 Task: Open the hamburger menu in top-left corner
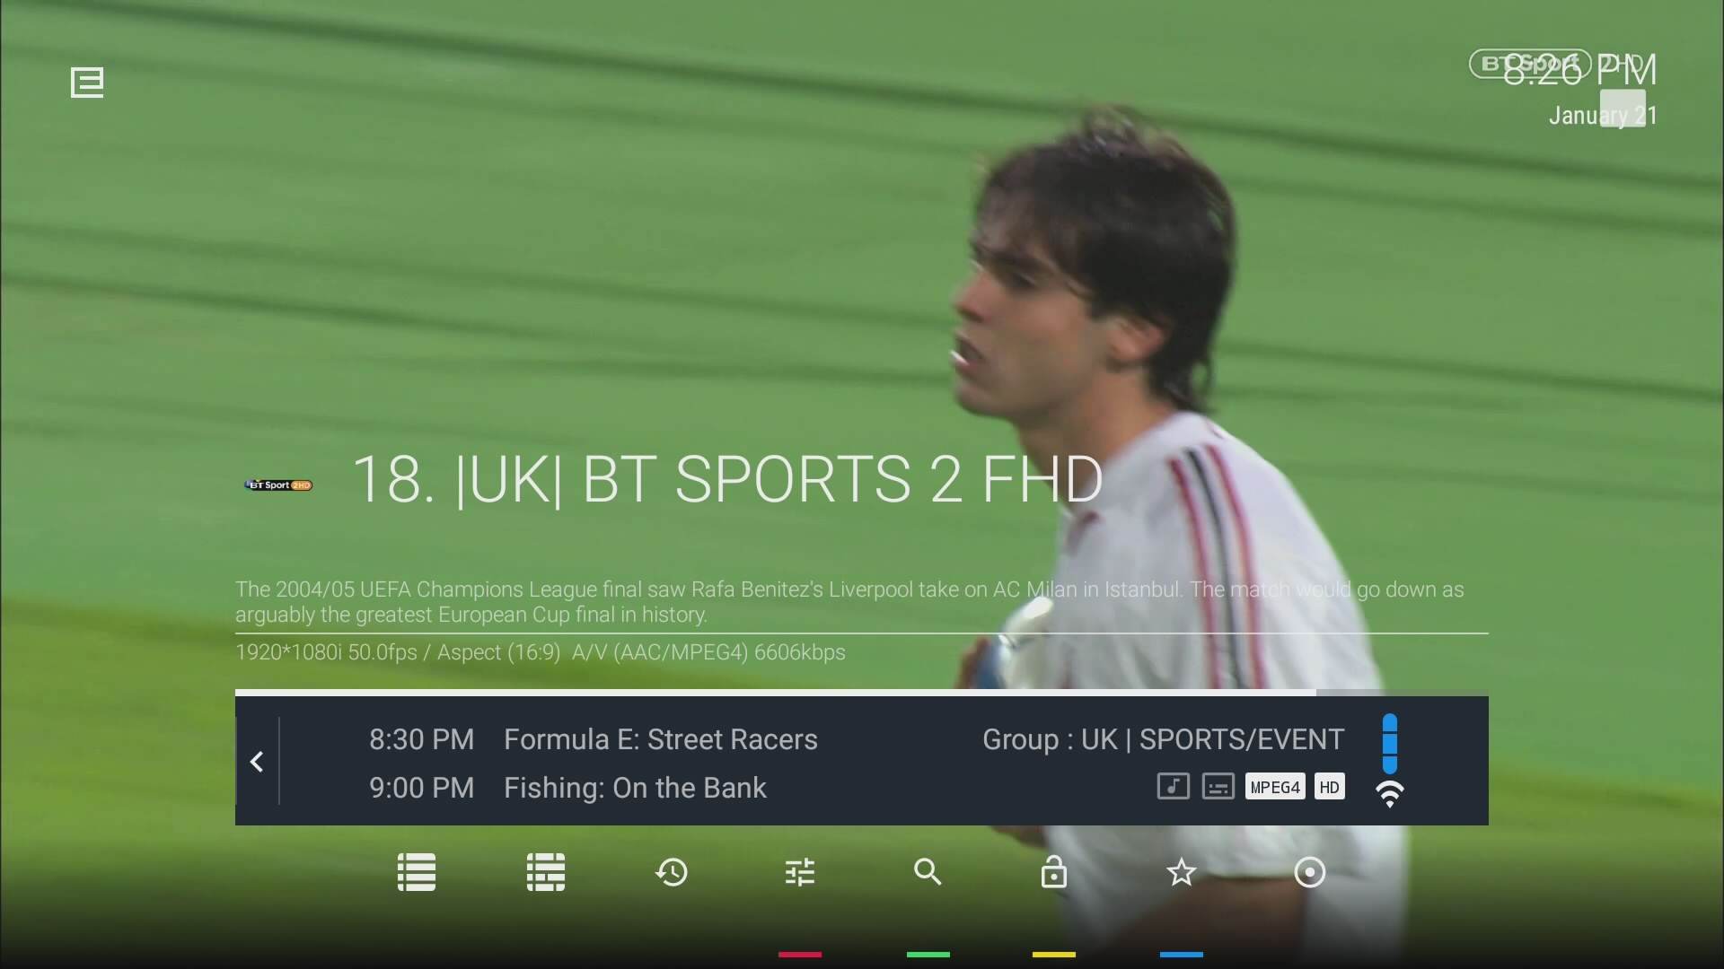[x=86, y=82]
